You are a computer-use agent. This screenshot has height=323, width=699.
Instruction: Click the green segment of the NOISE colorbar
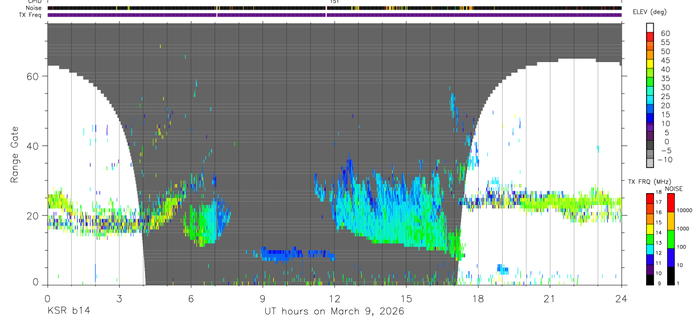click(670, 239)
